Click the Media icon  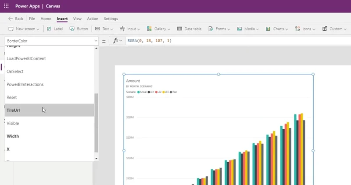click(239, 29)
